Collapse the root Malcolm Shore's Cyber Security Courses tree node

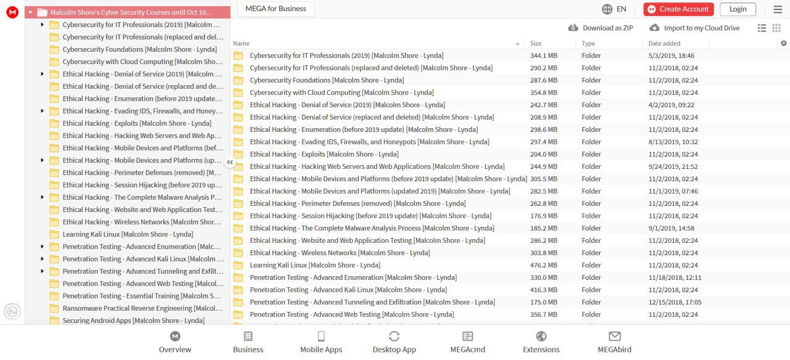point(30,12)
